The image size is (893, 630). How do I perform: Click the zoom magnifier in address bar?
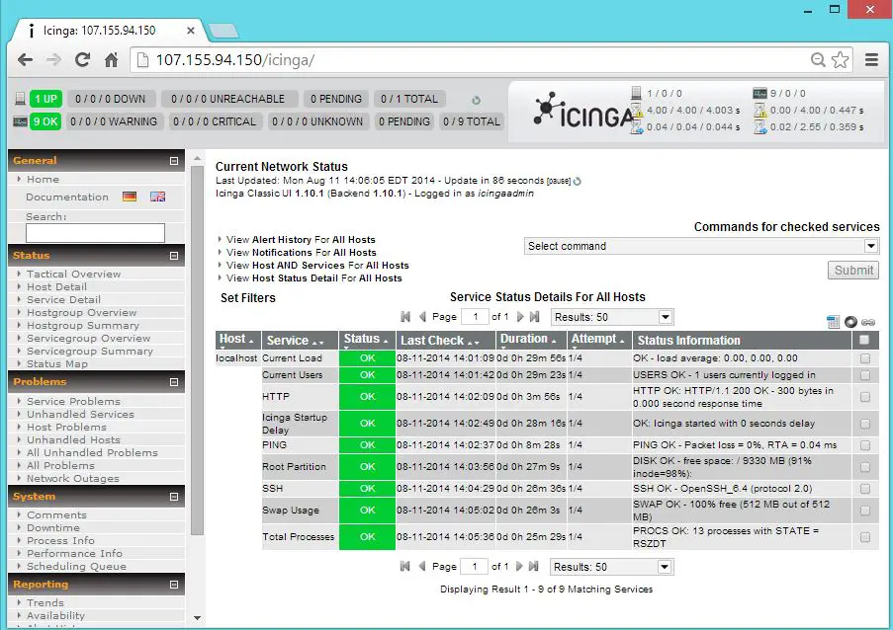coord(818,59)
